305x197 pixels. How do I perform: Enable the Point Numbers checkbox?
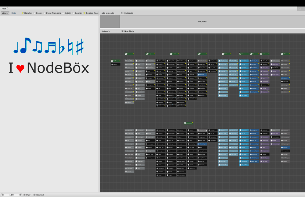(45, 13)
